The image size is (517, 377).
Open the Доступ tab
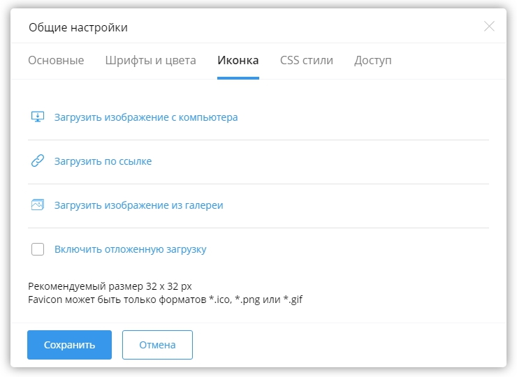(x=372, y=61)
